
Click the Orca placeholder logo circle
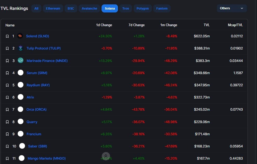[x=21, y=109]
